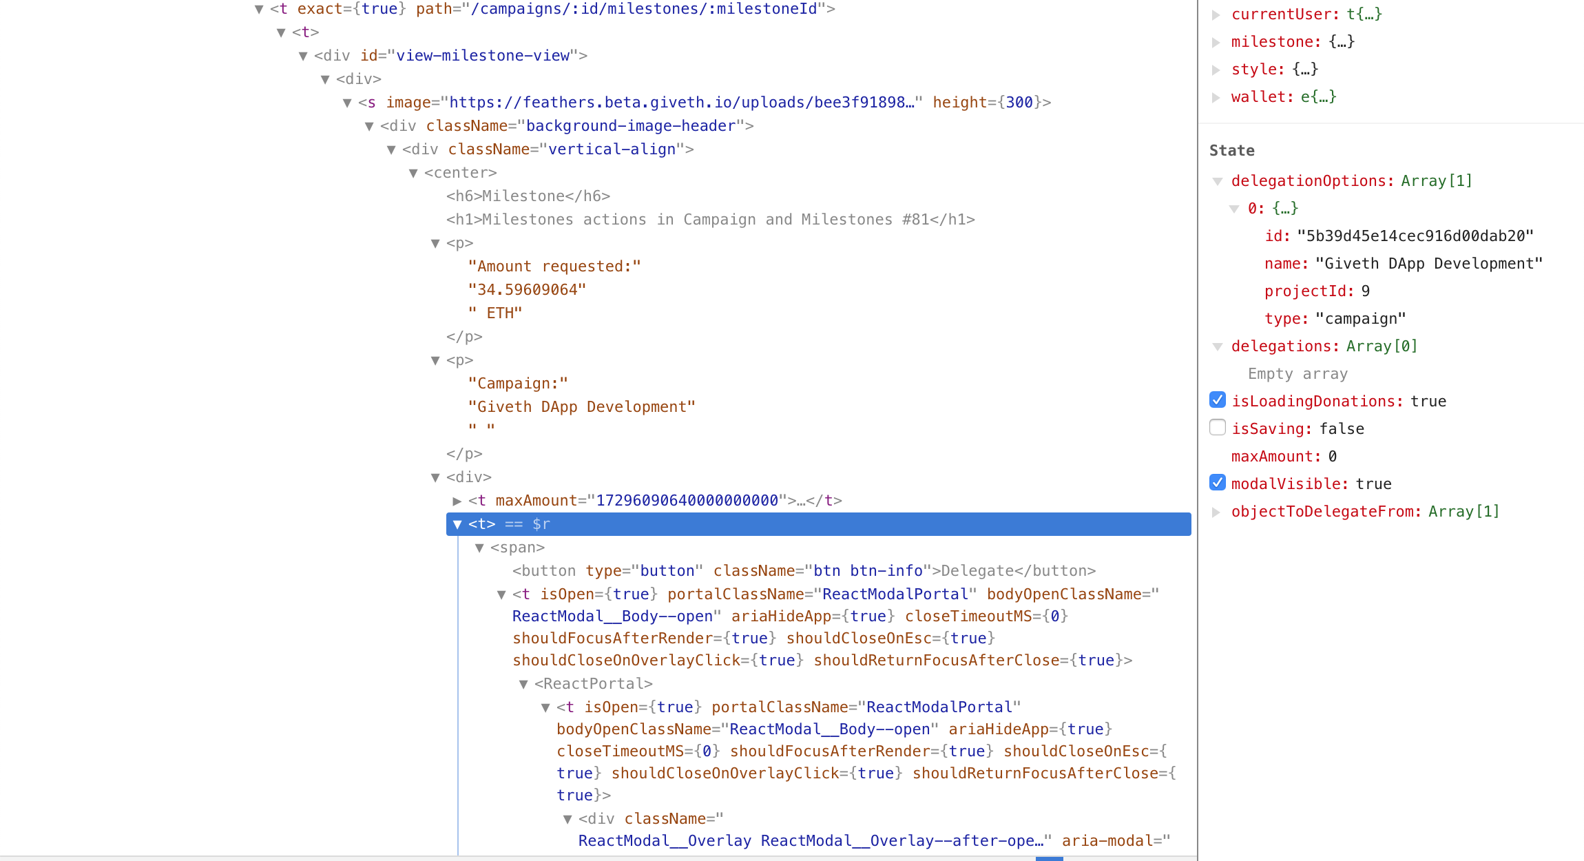
Task: Select the h1 Milestones actions element
Action: click(x=711, y=220)
